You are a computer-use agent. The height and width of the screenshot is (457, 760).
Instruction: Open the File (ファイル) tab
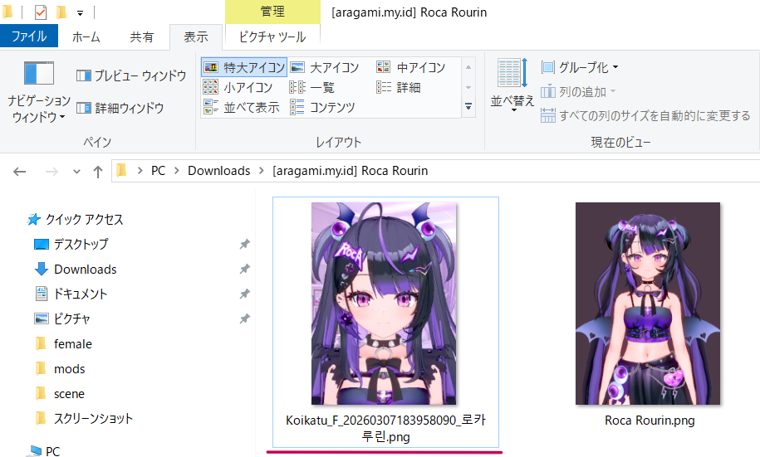coord(29,36)
